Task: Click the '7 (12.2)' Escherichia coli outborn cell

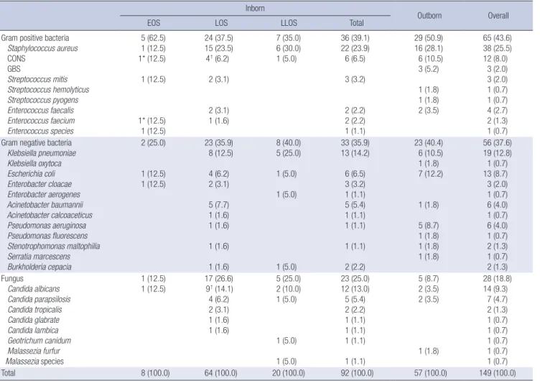Action: (x=431, y=174)
